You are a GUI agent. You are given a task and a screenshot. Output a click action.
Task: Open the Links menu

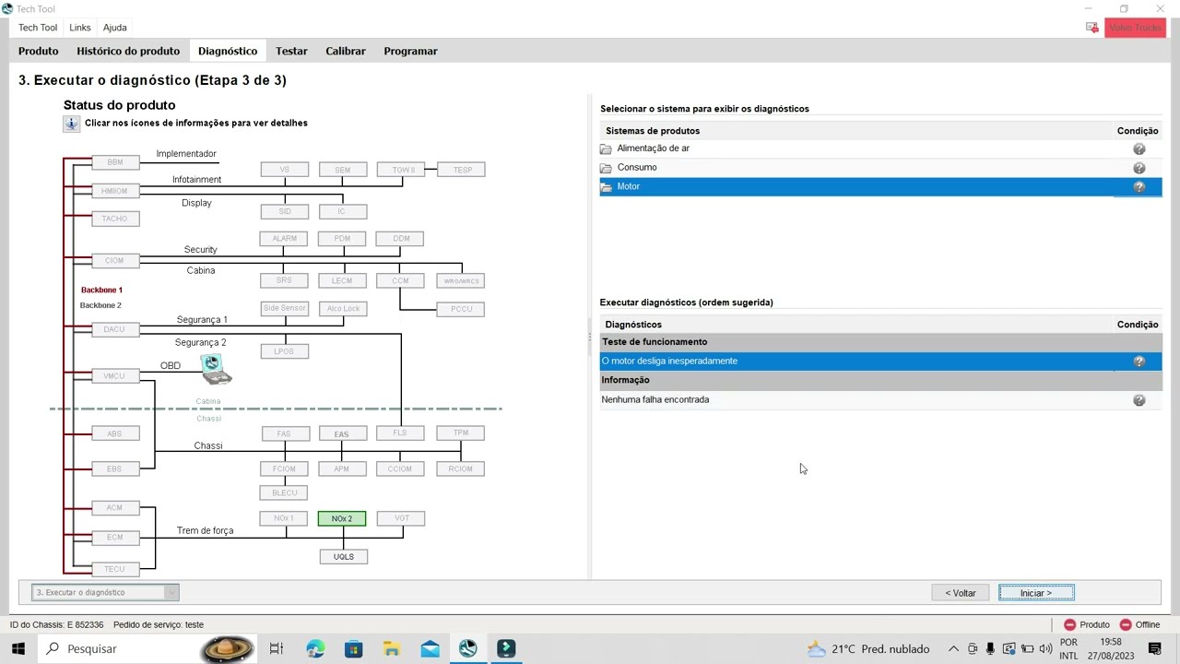coord(80,28)
